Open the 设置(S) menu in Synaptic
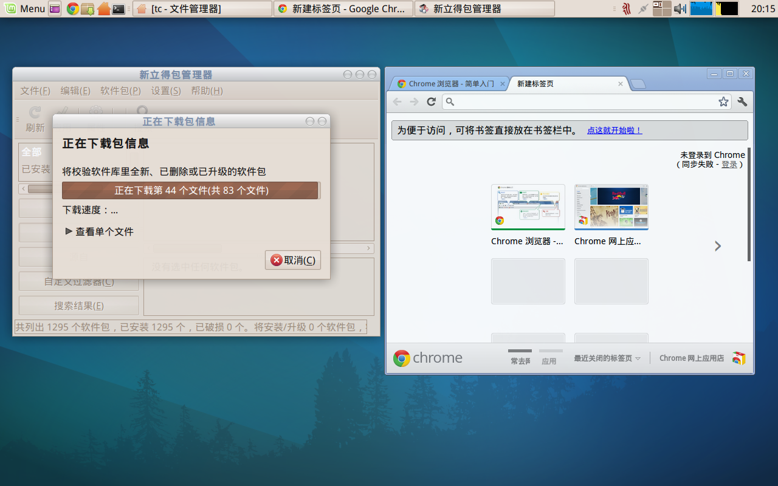Screen dimensions: 778x486 pyautogui.click(x=166, y=91)
